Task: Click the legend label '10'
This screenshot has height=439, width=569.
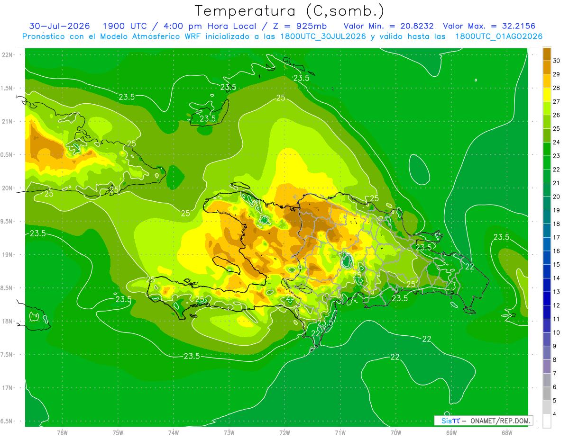Action: pos(557,333)
